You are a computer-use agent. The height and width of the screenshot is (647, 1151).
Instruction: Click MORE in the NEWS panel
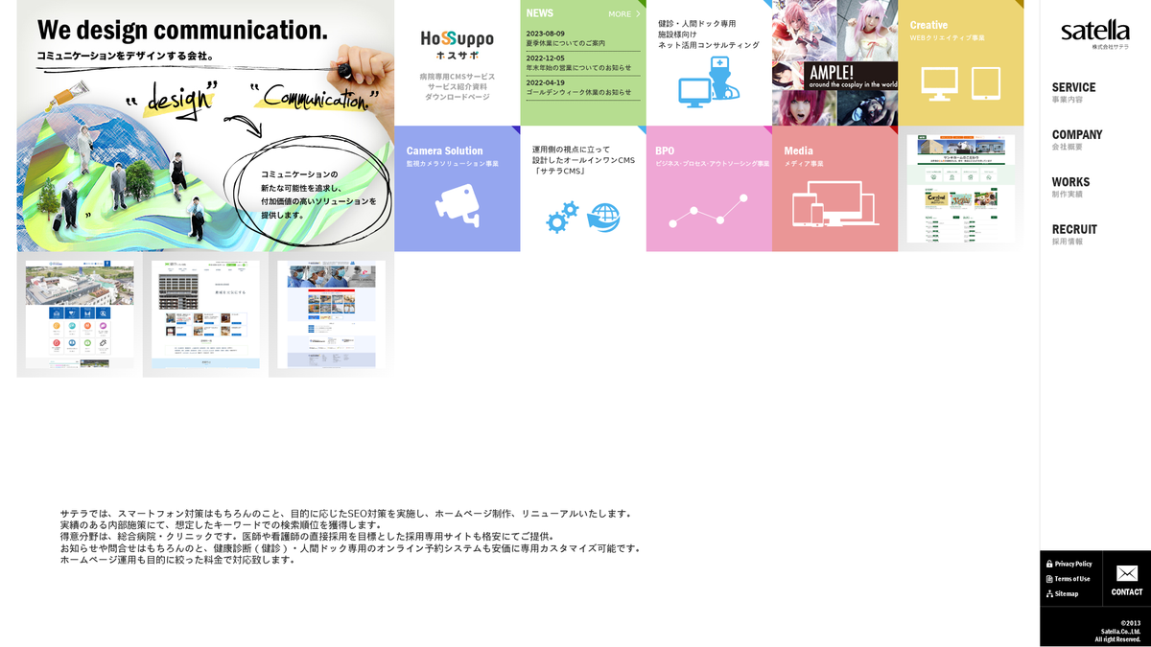(x=624, y=14)
